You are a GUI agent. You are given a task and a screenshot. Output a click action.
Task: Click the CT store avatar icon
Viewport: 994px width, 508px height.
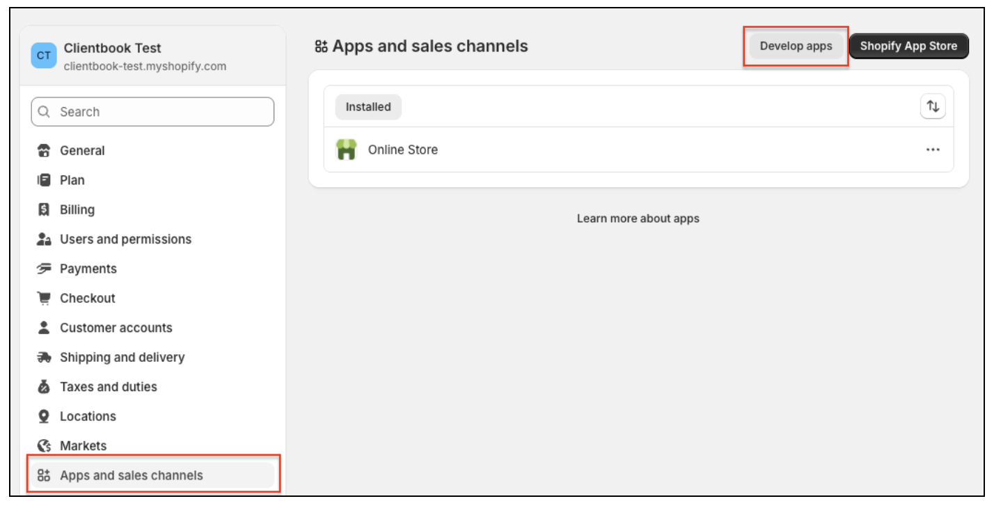pos(44,56)
